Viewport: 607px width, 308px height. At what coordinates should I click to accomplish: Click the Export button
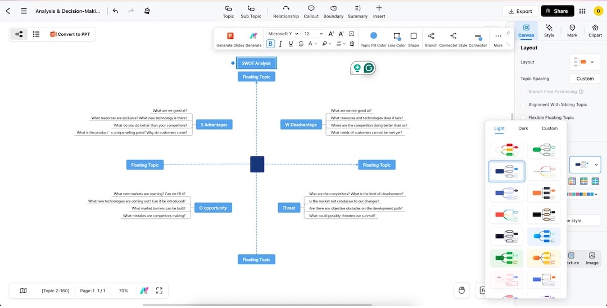(520, 11)
